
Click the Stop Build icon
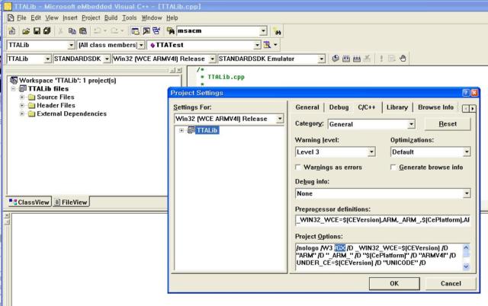(368, 59)
